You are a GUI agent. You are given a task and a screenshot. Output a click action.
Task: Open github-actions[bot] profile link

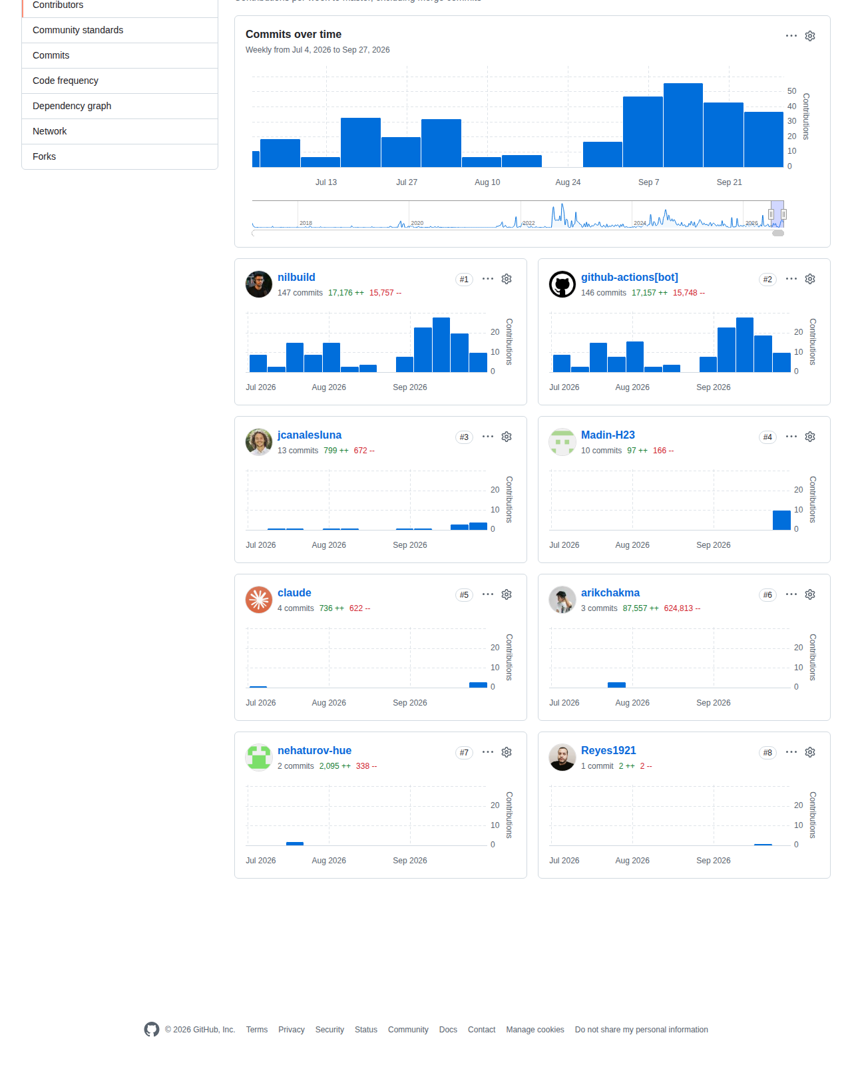coord(630,278)
